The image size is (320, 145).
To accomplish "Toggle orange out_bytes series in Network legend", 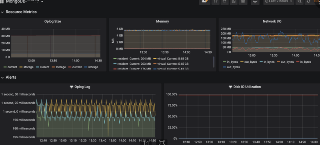I will click(285, 62).
